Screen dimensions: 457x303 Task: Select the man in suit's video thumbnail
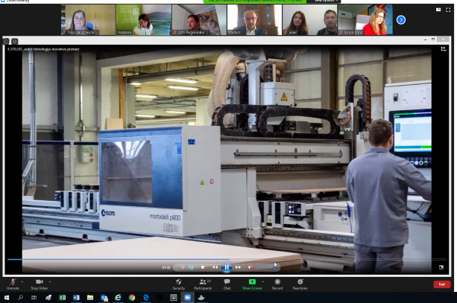point(254,20)
